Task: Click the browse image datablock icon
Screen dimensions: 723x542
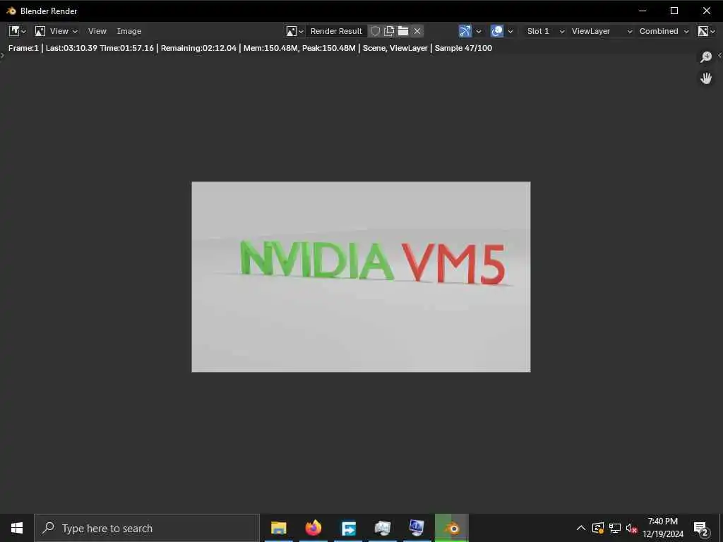Action: [294, 31]
